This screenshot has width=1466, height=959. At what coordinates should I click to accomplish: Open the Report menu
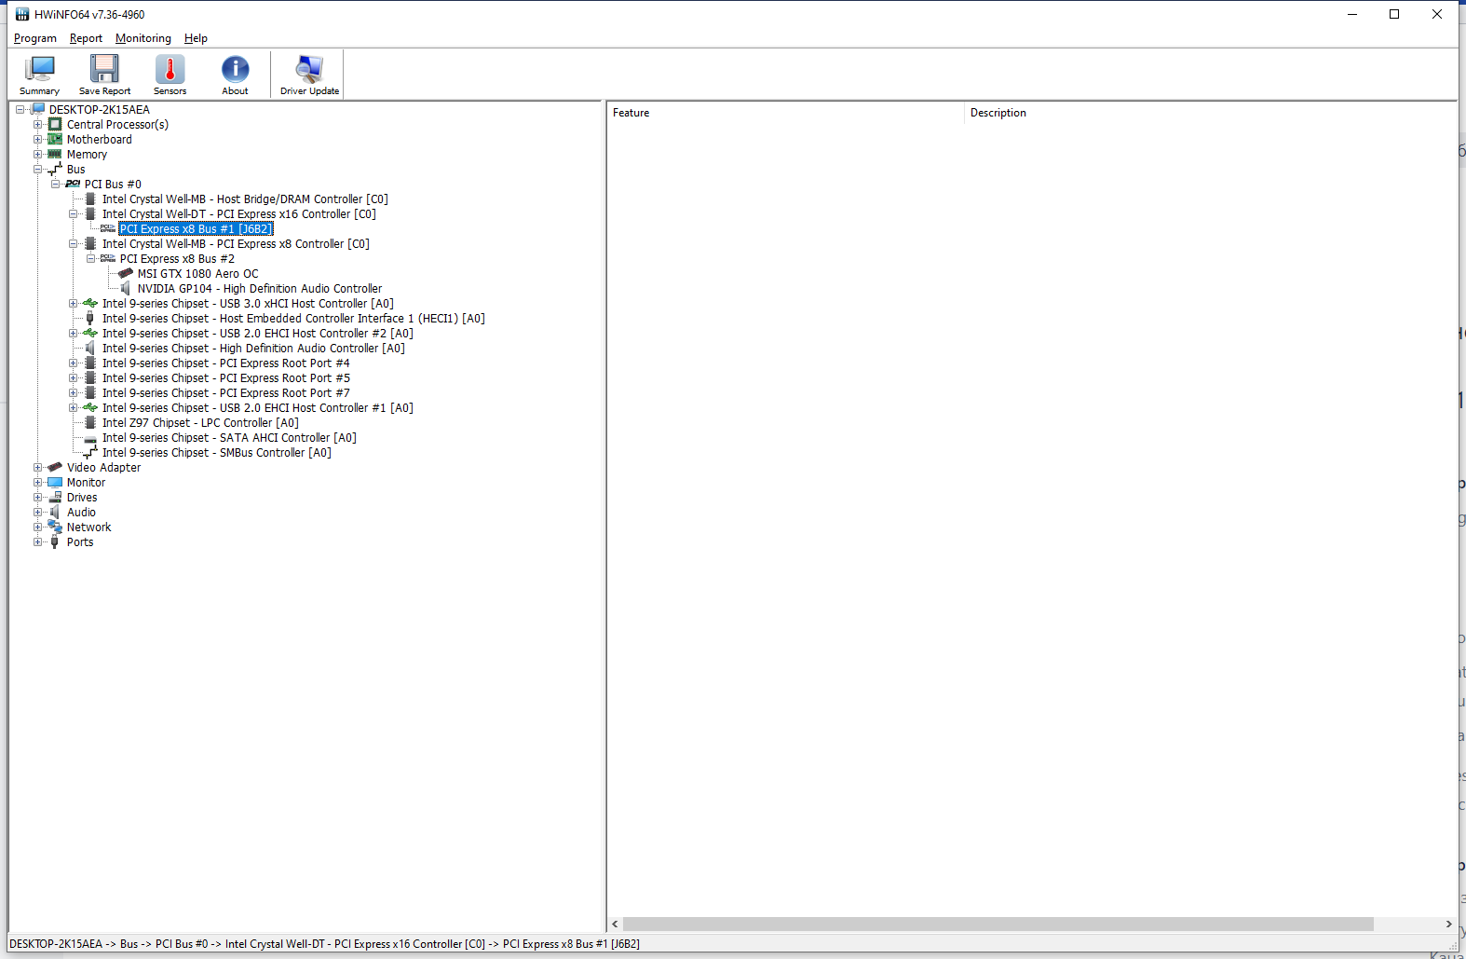[86, 38]
